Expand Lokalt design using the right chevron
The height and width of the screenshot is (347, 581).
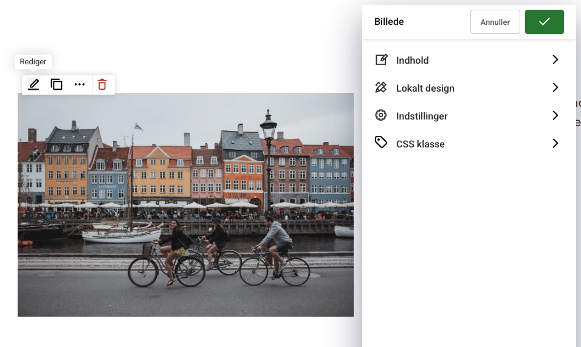(x=555, y=87)
